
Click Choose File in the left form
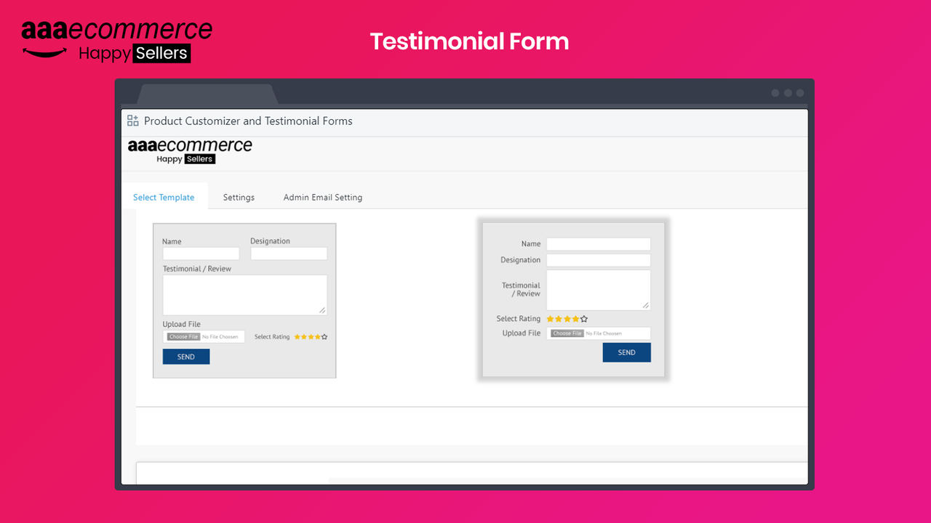(183, 336)
